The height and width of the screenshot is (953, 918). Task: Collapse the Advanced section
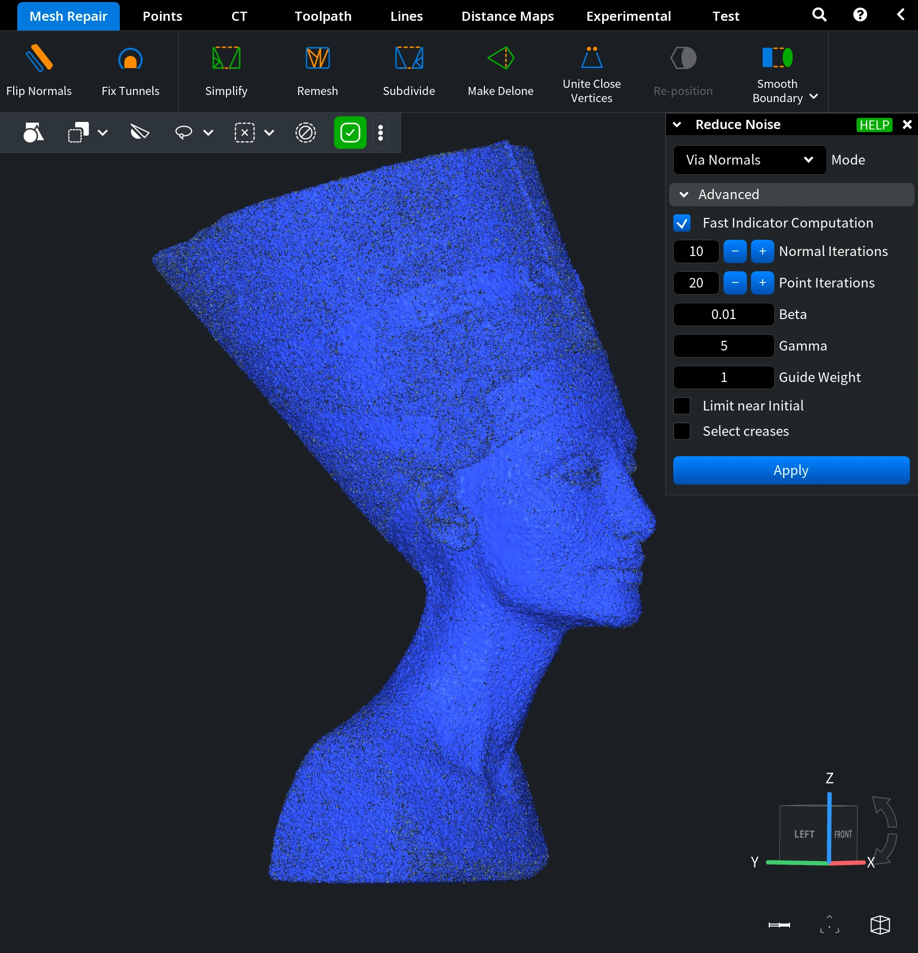point(792,195)
